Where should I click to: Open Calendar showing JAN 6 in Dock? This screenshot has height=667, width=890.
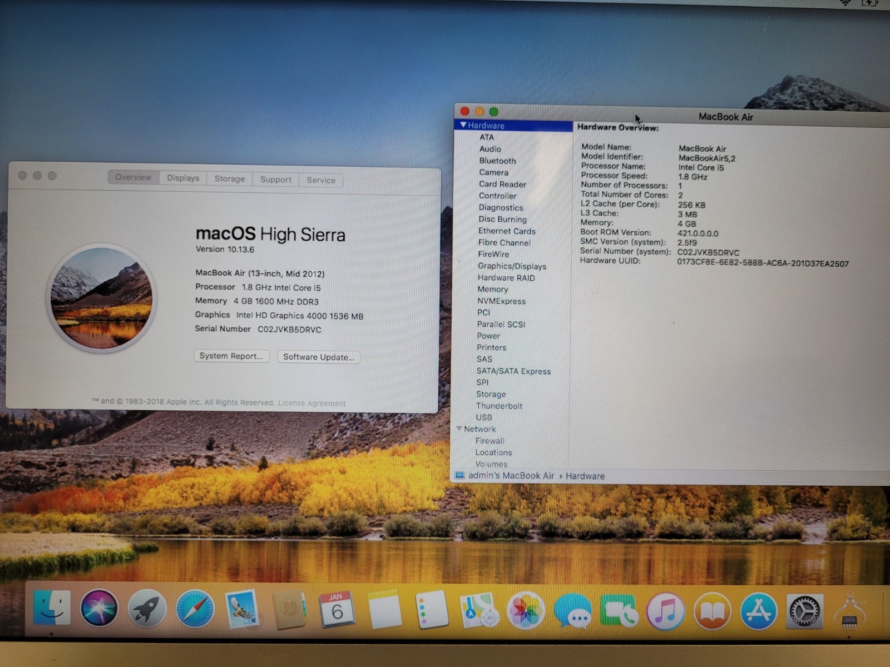337,610
